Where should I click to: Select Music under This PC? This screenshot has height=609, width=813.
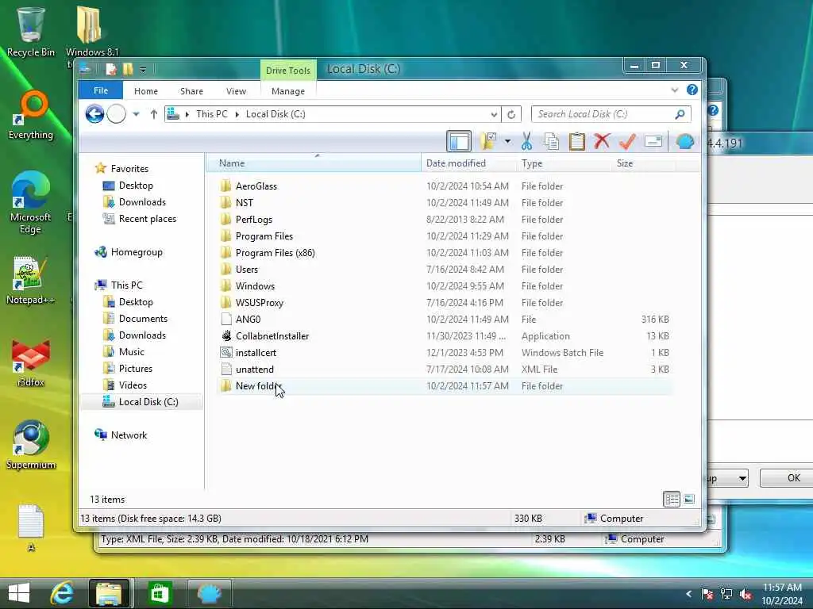pyautogui.click(x=131, y=352)
